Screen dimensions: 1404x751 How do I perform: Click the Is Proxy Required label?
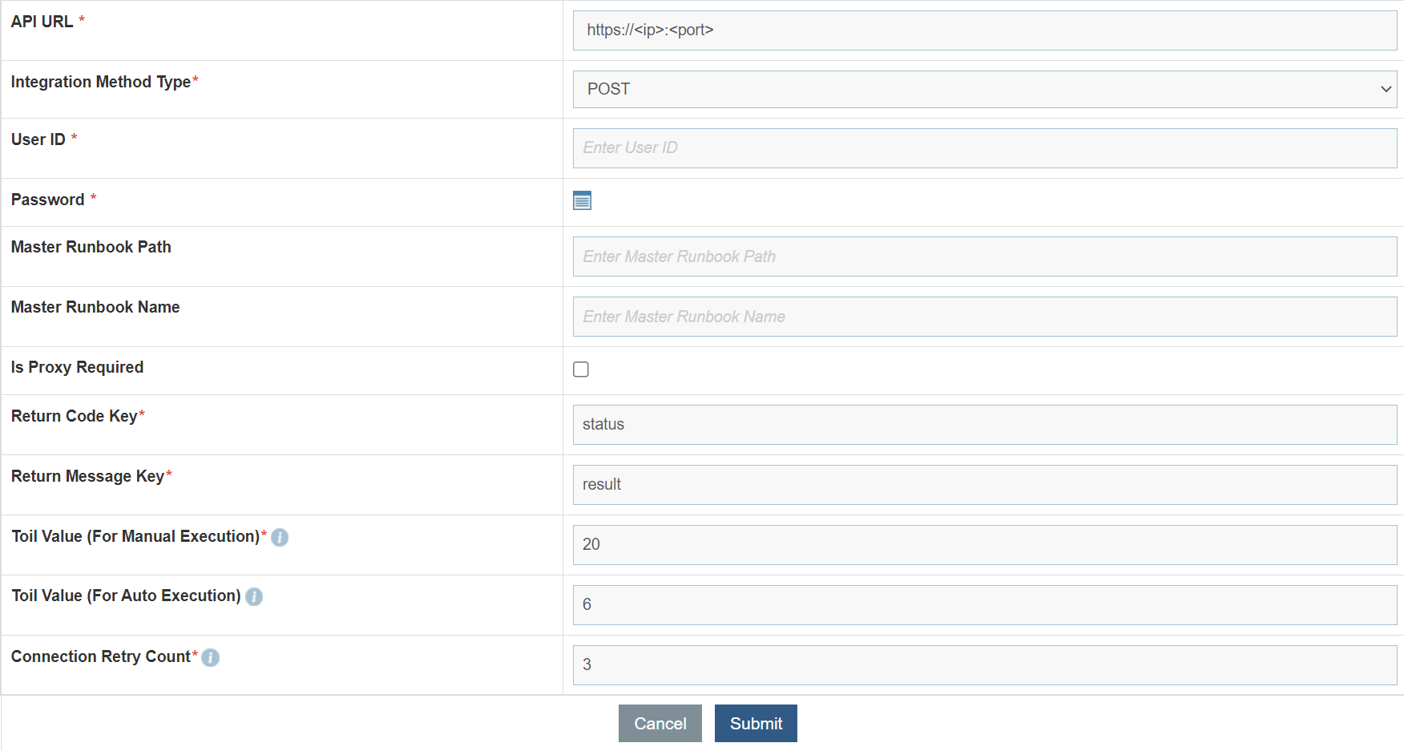click(78, 368)
